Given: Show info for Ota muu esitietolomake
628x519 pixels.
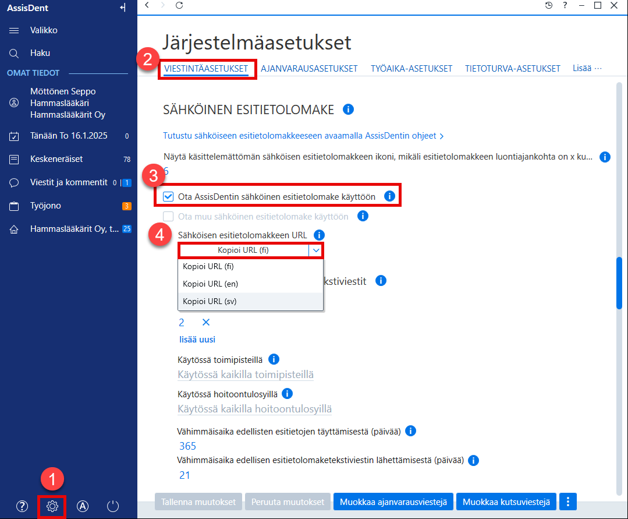Looking at the screenshot, I should (x=363, y=216).
